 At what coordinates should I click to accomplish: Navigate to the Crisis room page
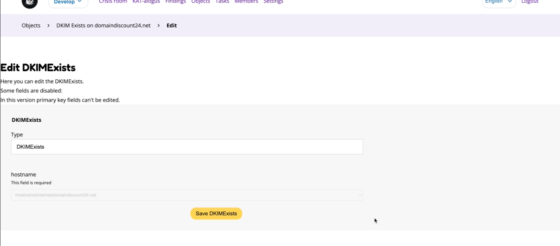(113, 2)
